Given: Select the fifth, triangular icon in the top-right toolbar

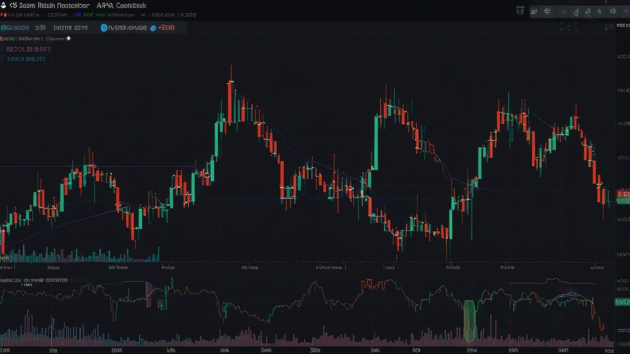Looking at the screenshot, I should pos(588,12).
